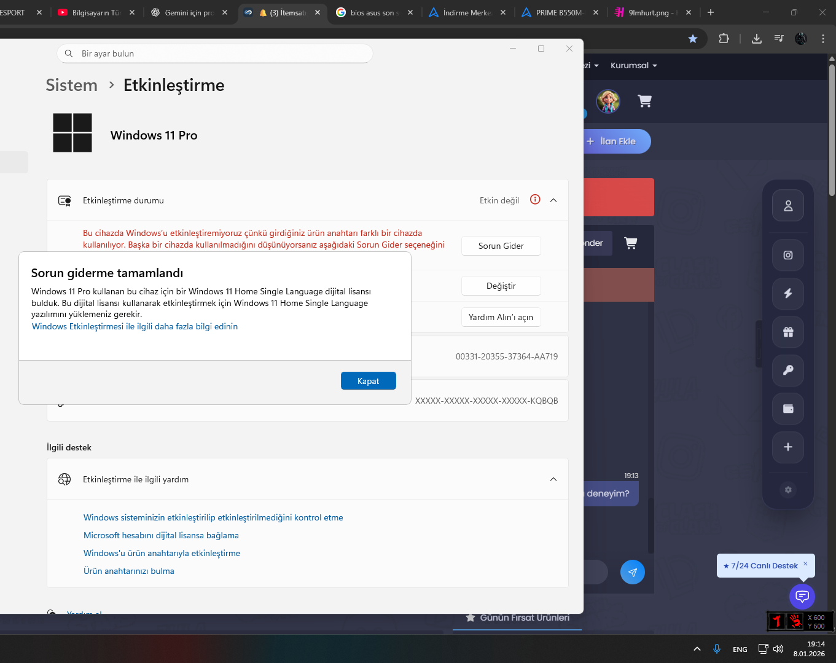Click the 'Etkin değil' status text
836x663 pixels.
coord(499,200)
